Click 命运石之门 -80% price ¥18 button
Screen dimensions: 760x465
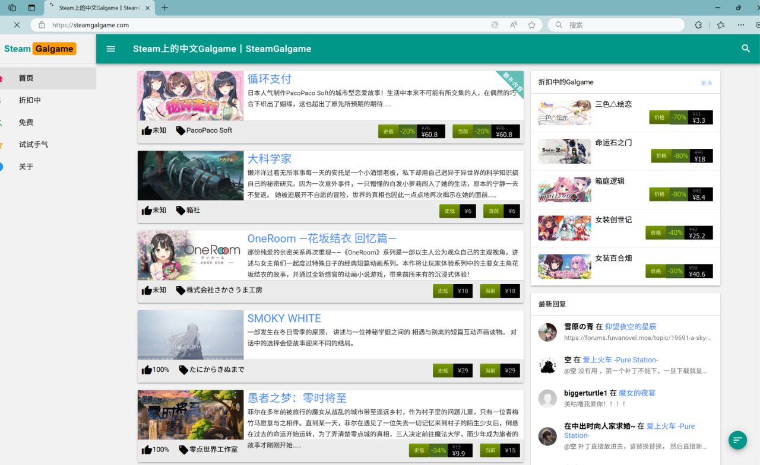(682, 156)
